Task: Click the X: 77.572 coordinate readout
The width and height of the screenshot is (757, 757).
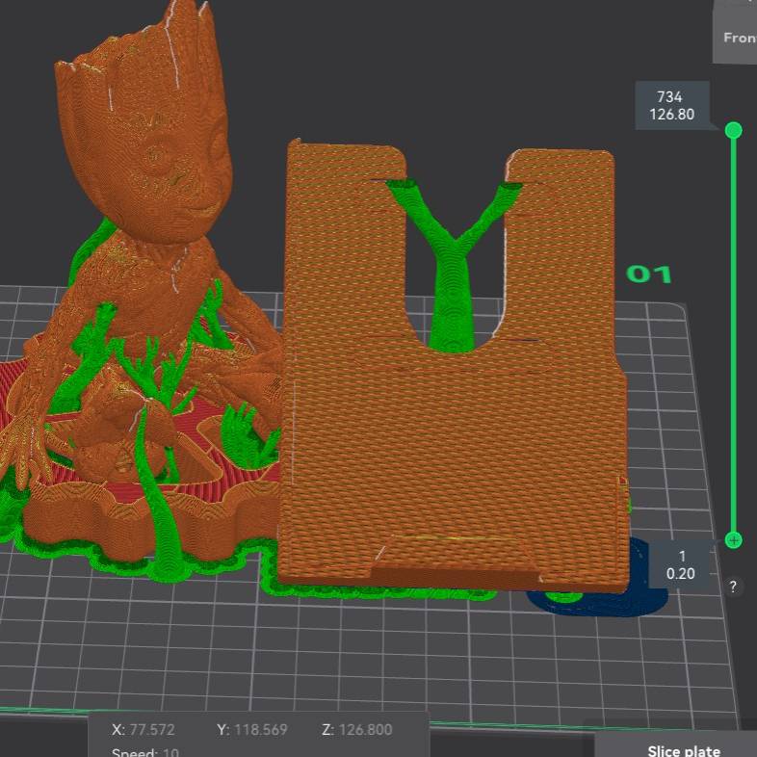Action: pyautogui.click(x=144, y=729)
